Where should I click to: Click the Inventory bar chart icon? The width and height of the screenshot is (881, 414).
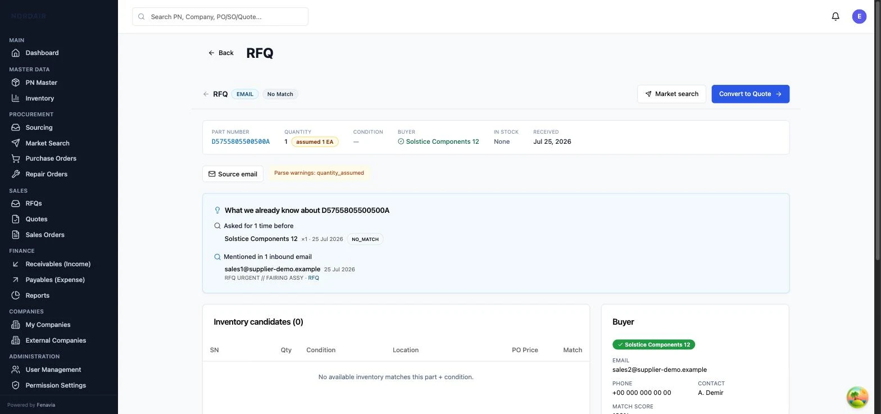click(x=16, y=98)
